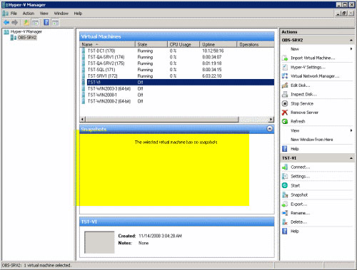Click the Virtual Network Manager... action text
The height and width of the screenshot is (270, 357).
[315, 76]
